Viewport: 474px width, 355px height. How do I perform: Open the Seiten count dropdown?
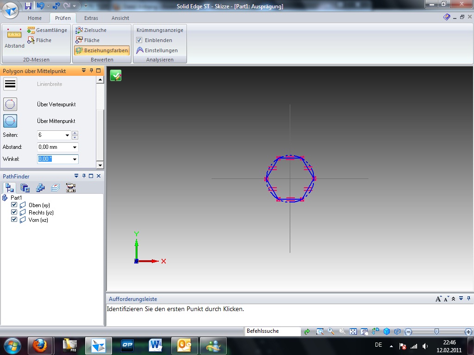click(x=68, y=135)
